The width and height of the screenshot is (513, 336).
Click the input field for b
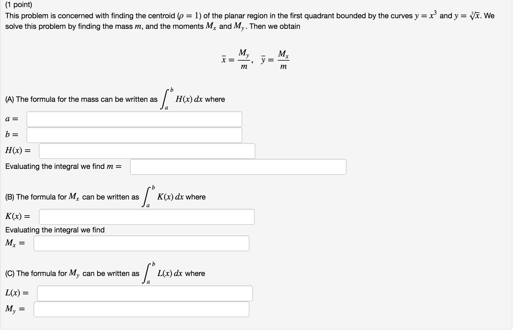pos(134,135)
